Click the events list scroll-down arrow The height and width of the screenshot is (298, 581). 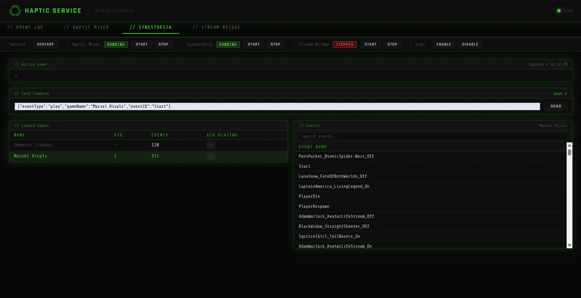(x=569, y=246)
